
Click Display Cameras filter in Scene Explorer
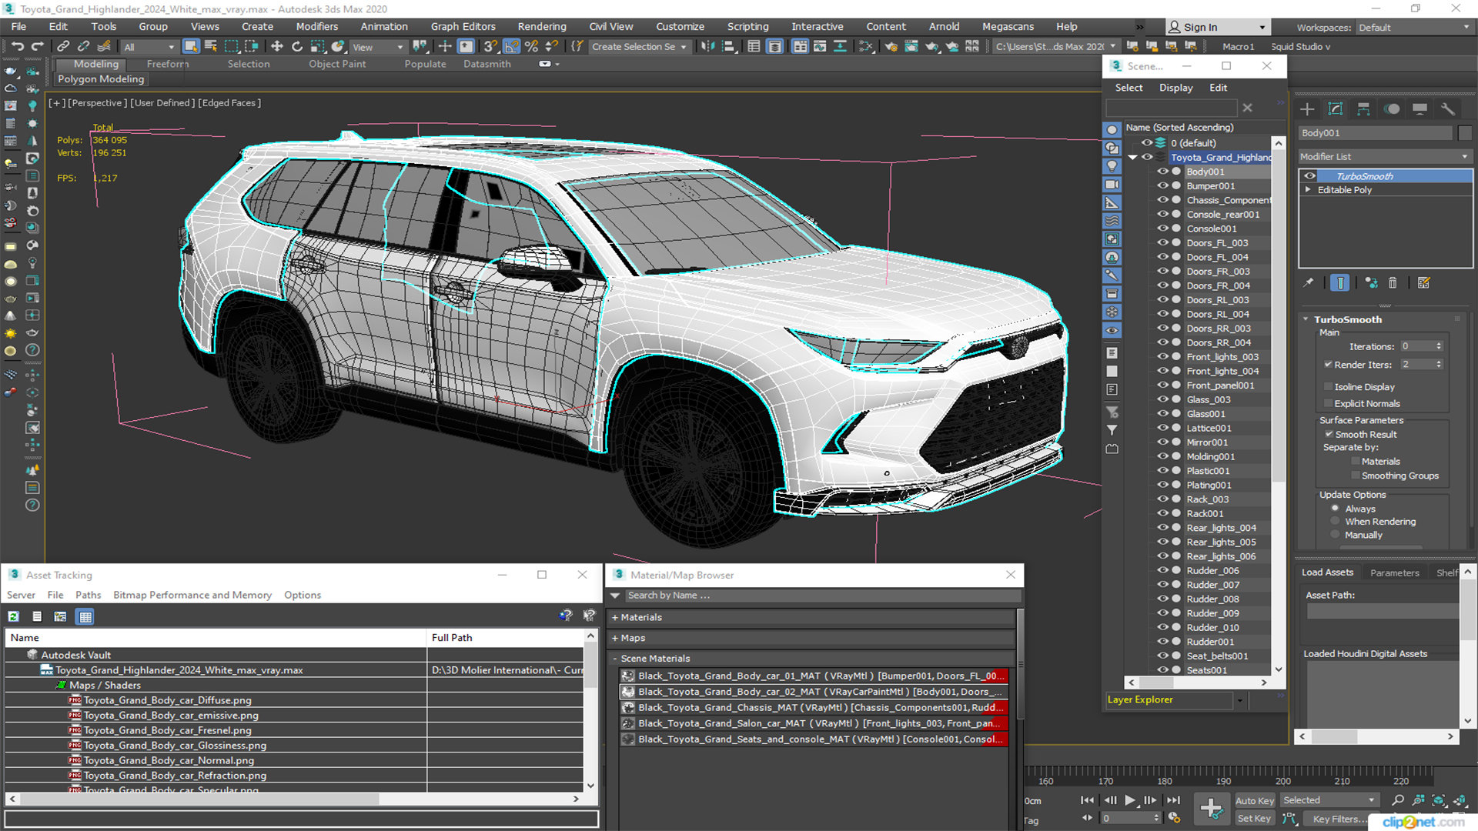tap(1112, 185)
